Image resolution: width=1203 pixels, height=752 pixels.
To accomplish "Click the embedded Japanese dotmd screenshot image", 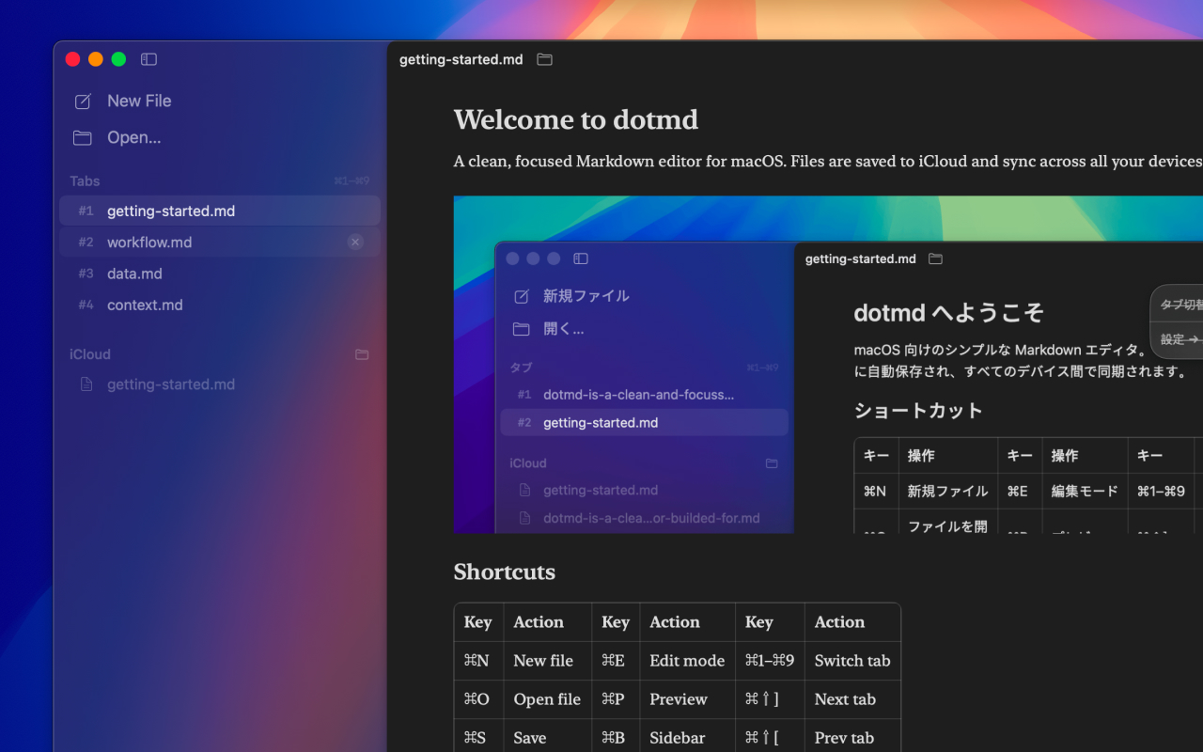I will tap(828, 365).
